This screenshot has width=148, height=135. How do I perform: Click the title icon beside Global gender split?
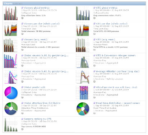click(x=22, y=87)
